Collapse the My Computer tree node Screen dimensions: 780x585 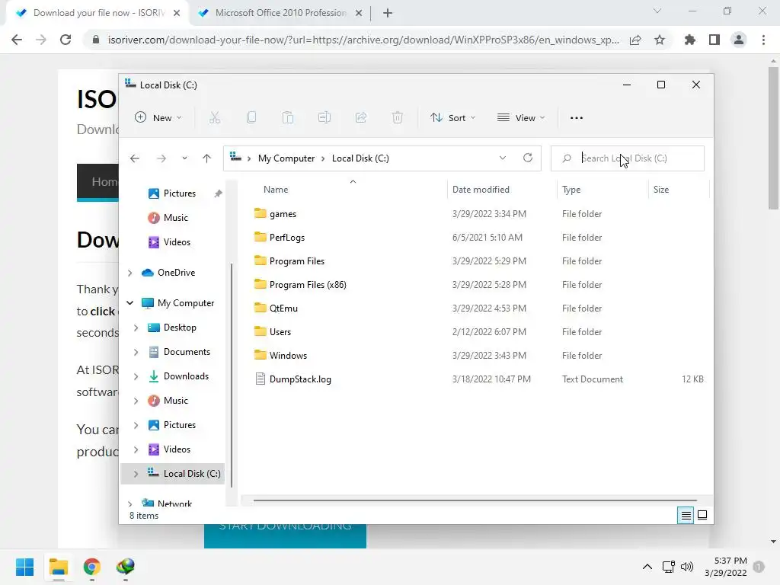pos(129,303)
